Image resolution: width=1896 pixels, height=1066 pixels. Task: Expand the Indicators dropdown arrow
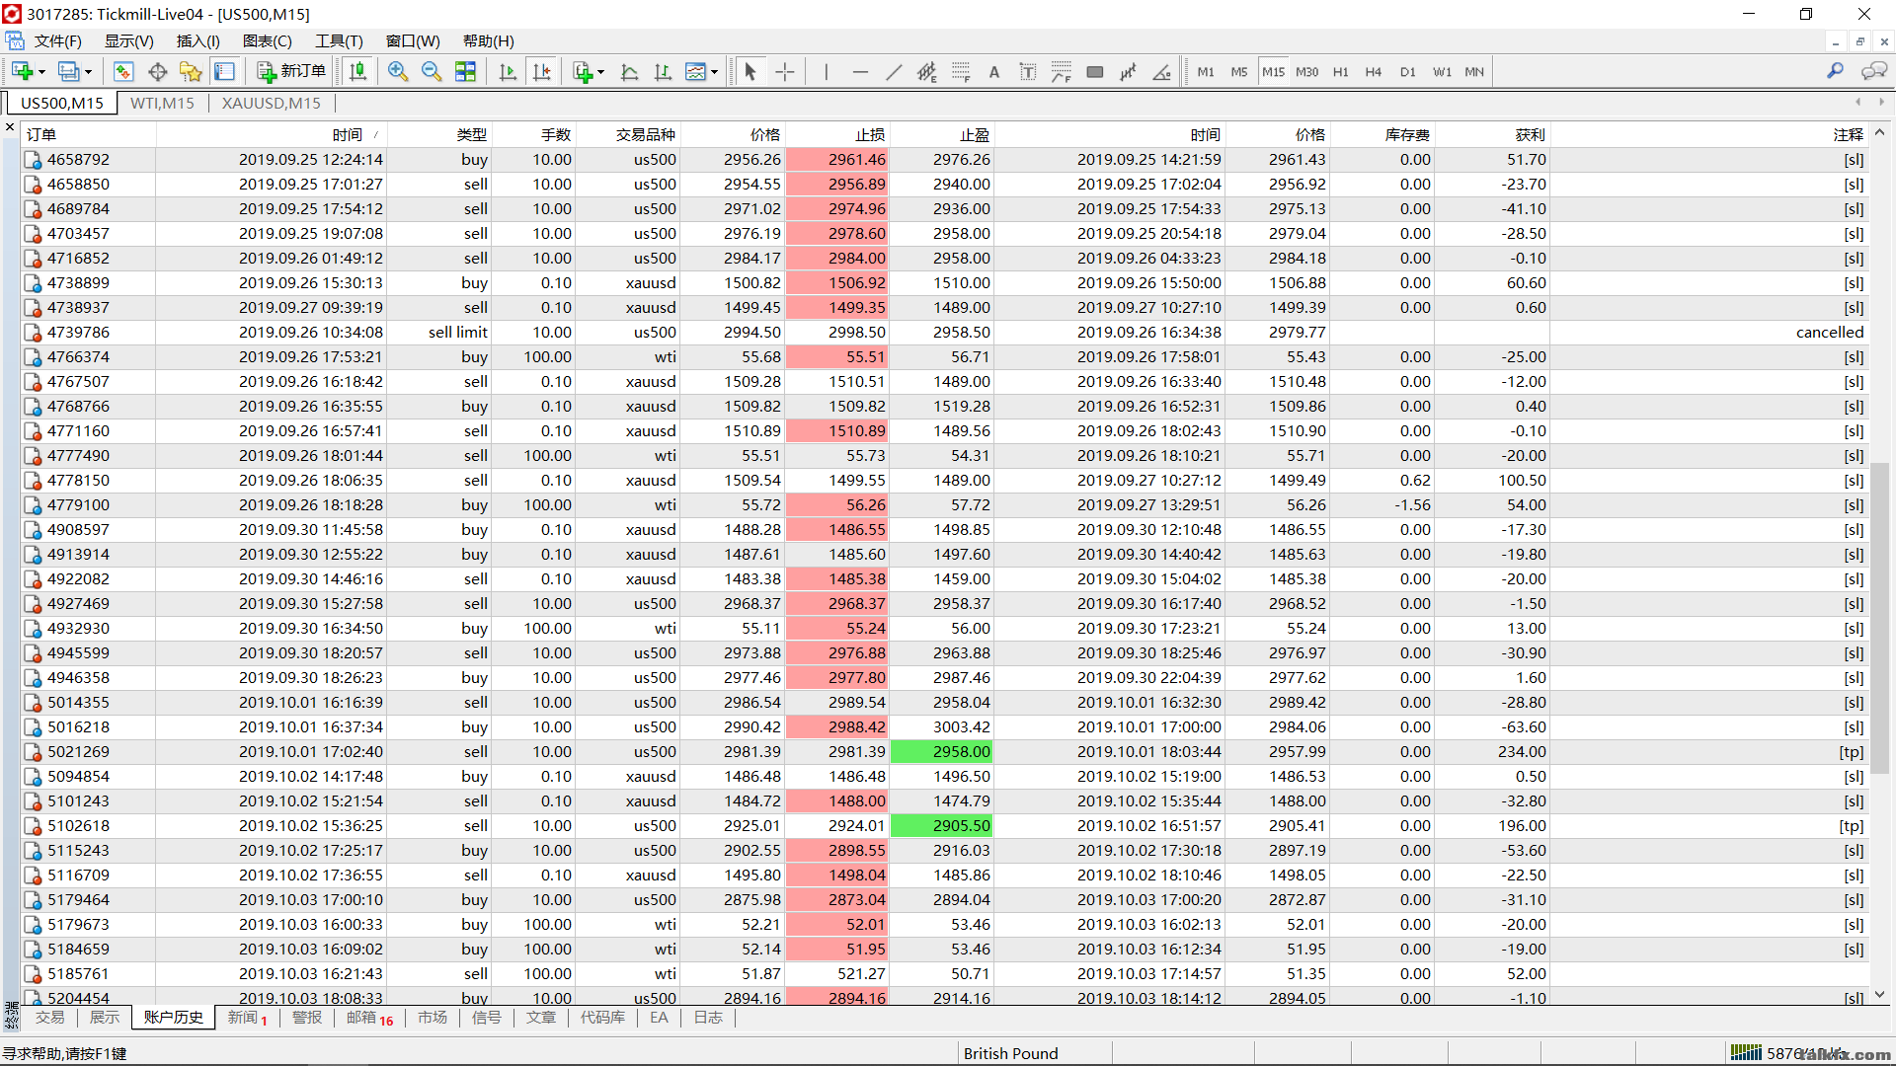(600, 72)
